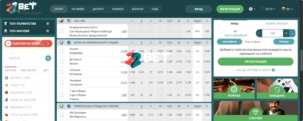Screen dimensions: 303x121
Task: Click header Регистрация button
Action: click(230, 9)
